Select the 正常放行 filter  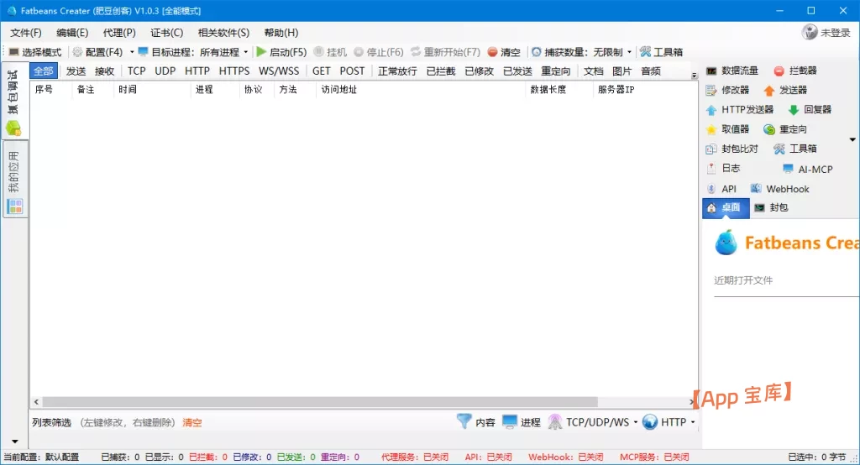coord(397,71)
